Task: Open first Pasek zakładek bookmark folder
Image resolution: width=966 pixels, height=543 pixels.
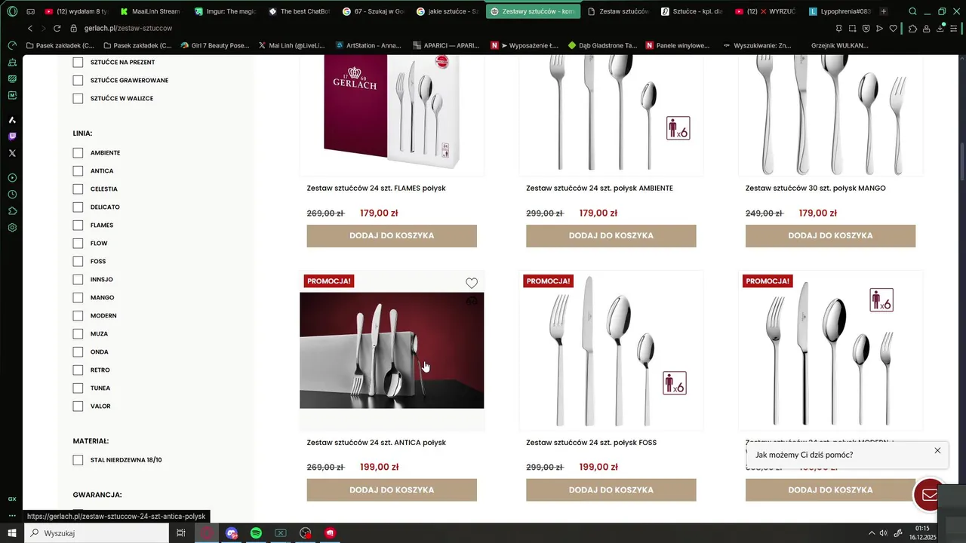Action: [x=60, y=45]
